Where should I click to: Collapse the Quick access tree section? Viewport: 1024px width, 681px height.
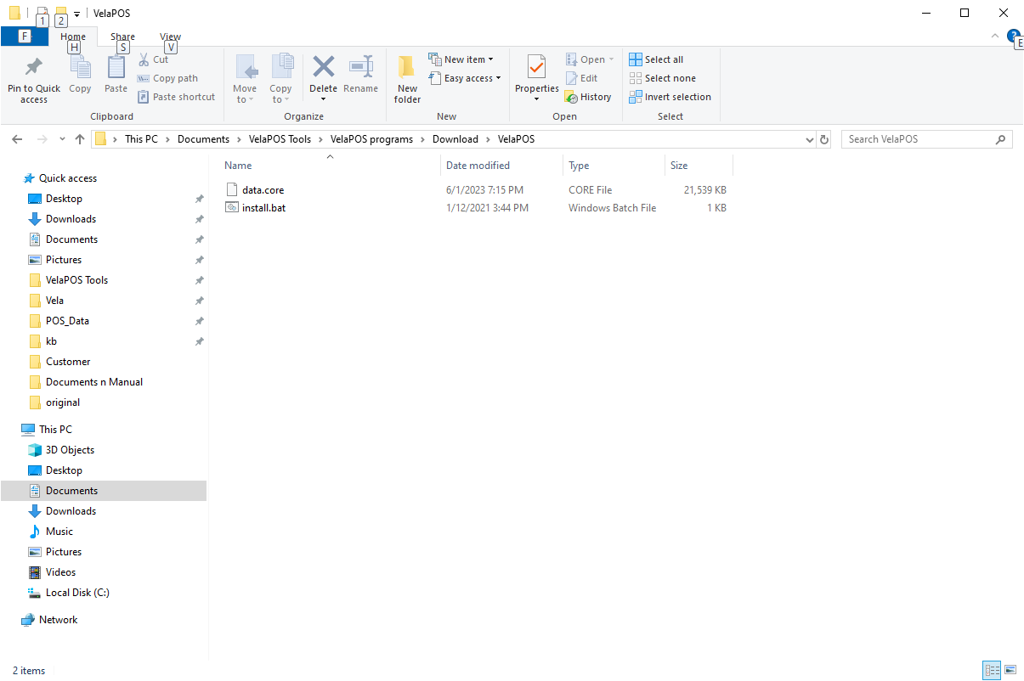[15, 178]
